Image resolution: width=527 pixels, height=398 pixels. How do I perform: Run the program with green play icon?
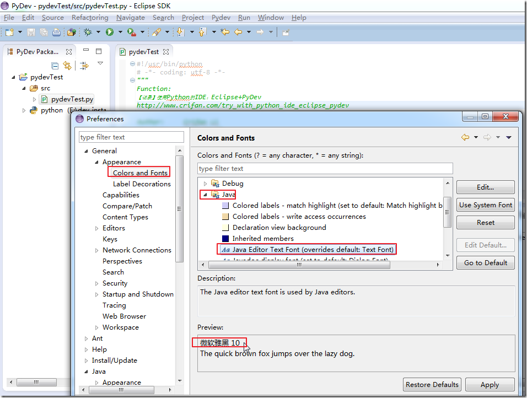point(110,33)
